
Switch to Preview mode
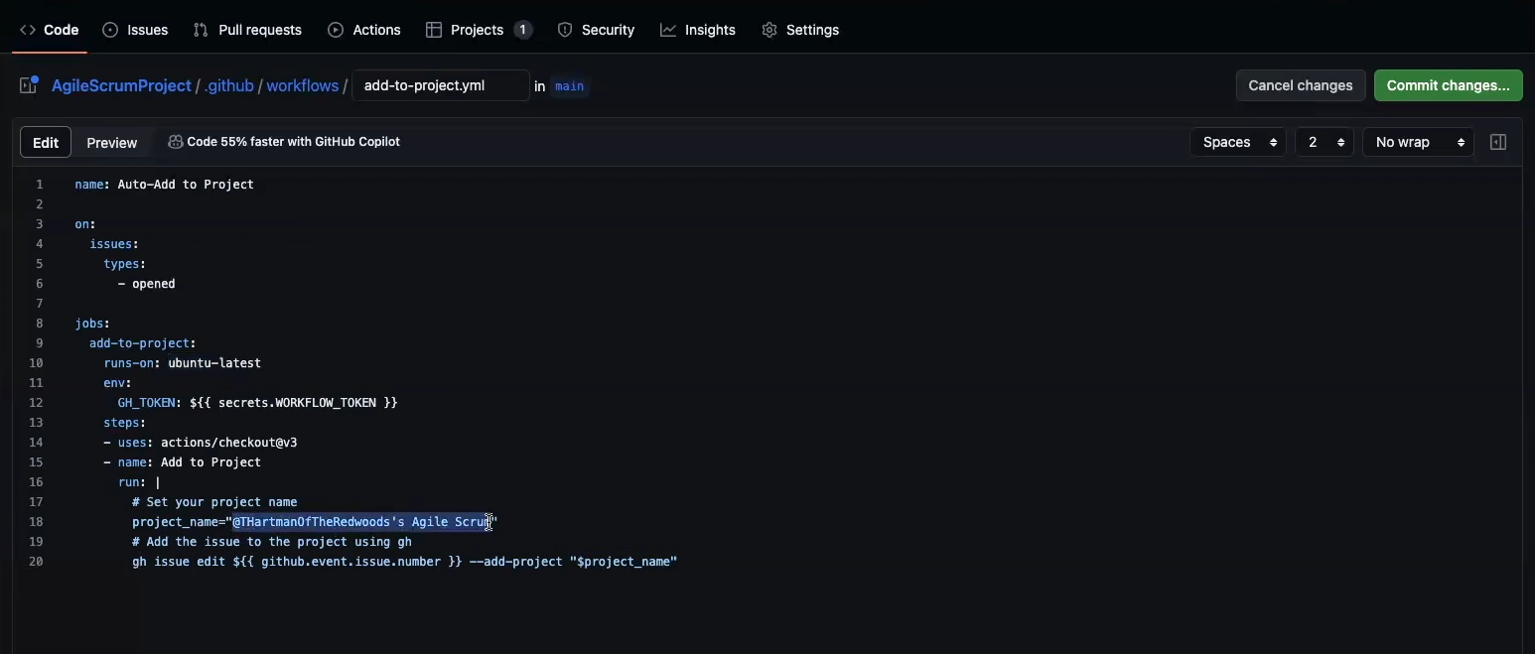(x=111, y=142)
